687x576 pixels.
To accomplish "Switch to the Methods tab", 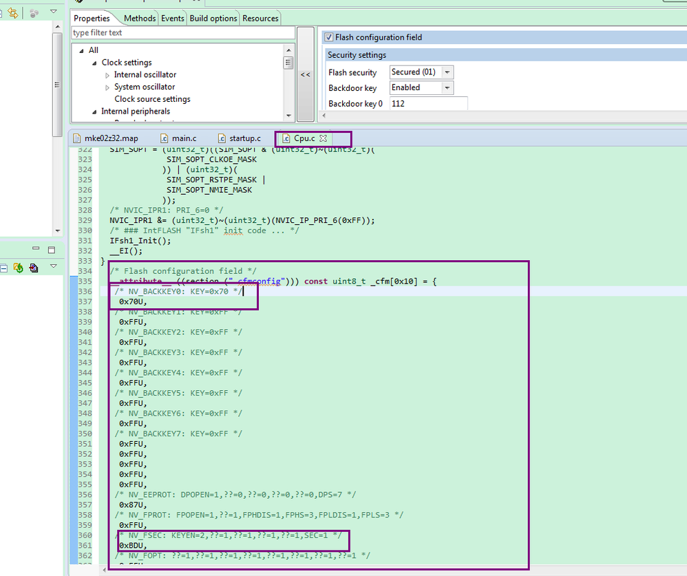I will pyautogui.click(x=140, y=19).
